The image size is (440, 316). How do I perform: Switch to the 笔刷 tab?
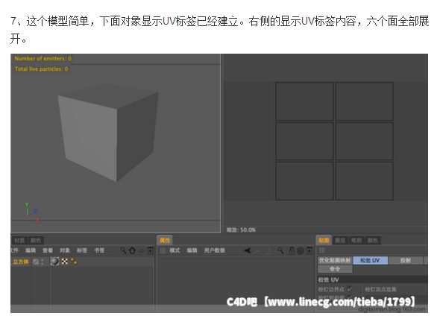click(356, 240)
